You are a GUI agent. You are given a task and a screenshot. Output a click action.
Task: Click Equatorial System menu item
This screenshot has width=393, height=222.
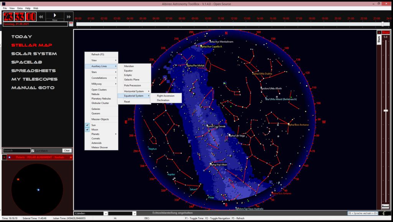point(134,96)
